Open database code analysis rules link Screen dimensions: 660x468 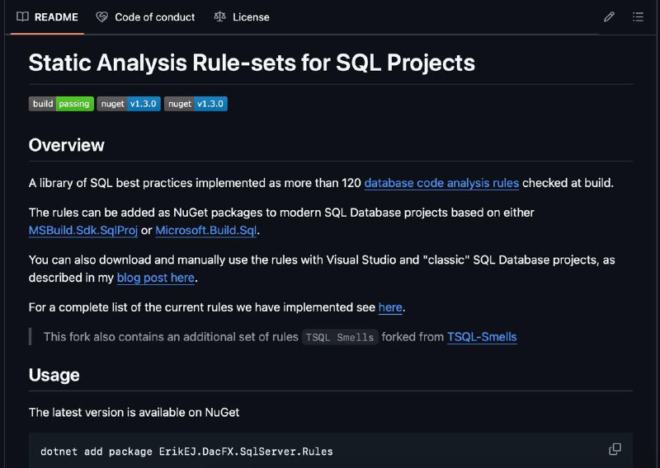(x=441, y=183)
